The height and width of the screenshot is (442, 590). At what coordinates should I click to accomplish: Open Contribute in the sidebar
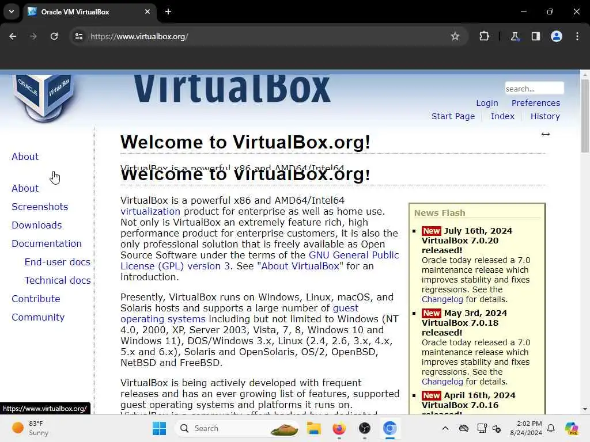point(36,299)
